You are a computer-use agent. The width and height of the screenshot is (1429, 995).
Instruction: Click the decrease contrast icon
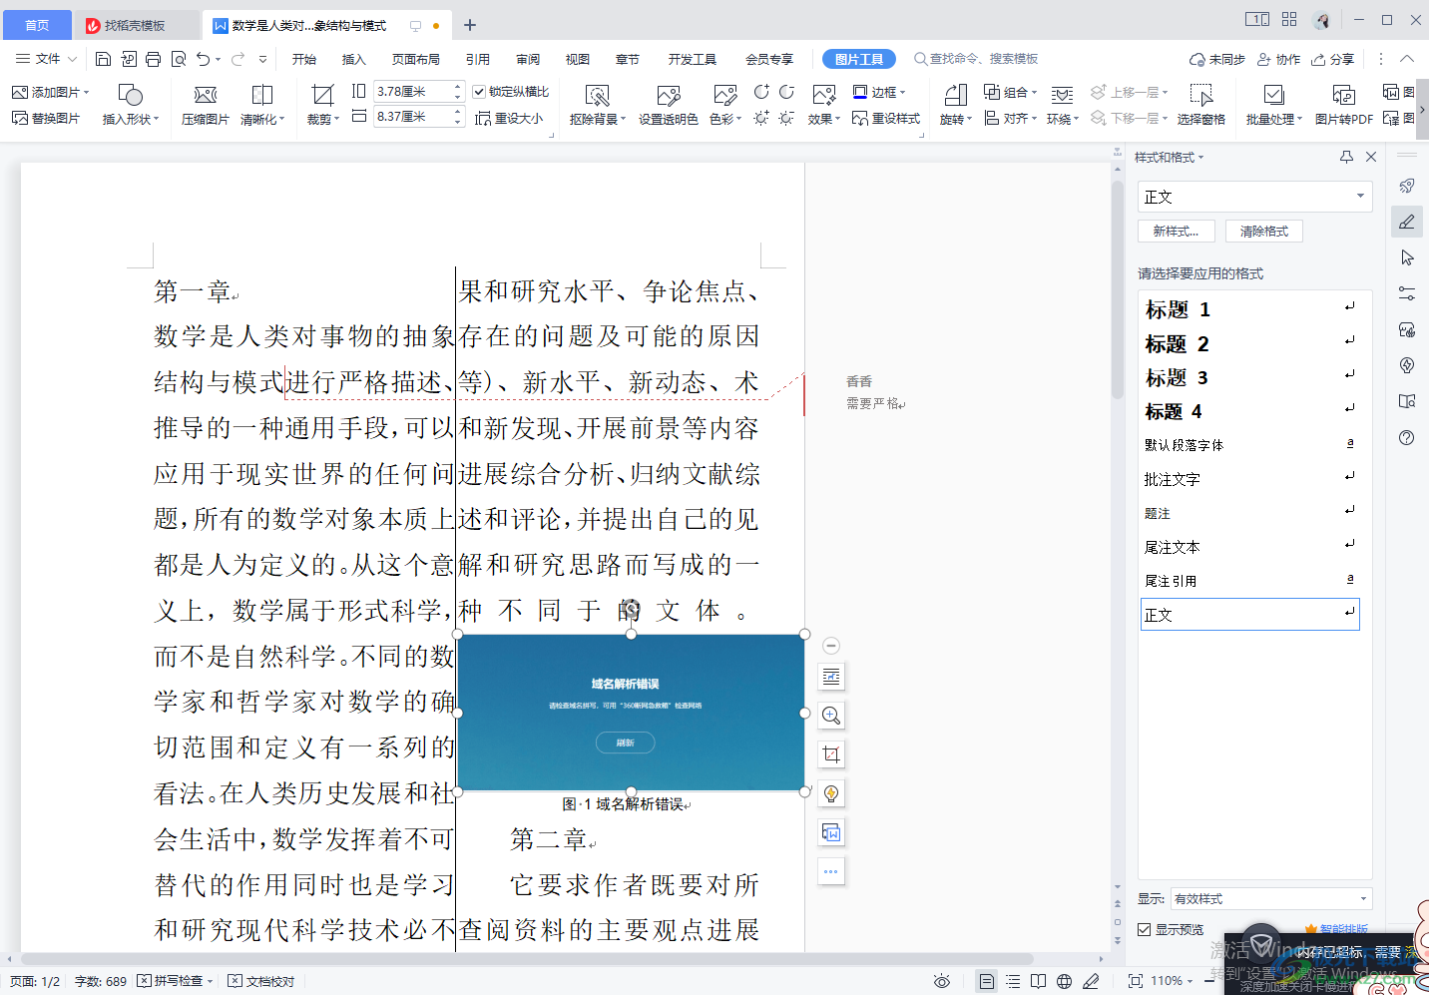point(786,92)
